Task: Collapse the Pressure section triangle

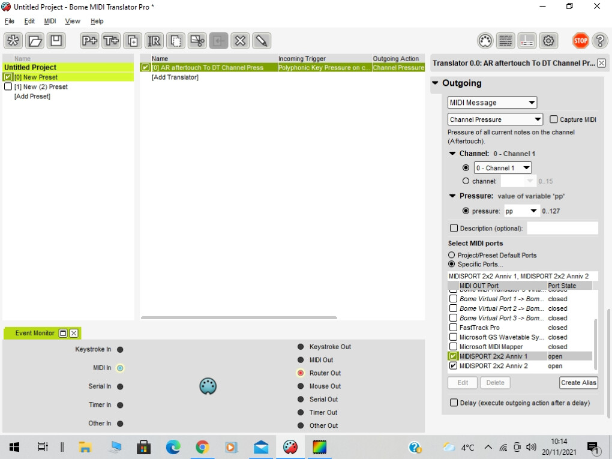Action: click(x=452, y=196)
